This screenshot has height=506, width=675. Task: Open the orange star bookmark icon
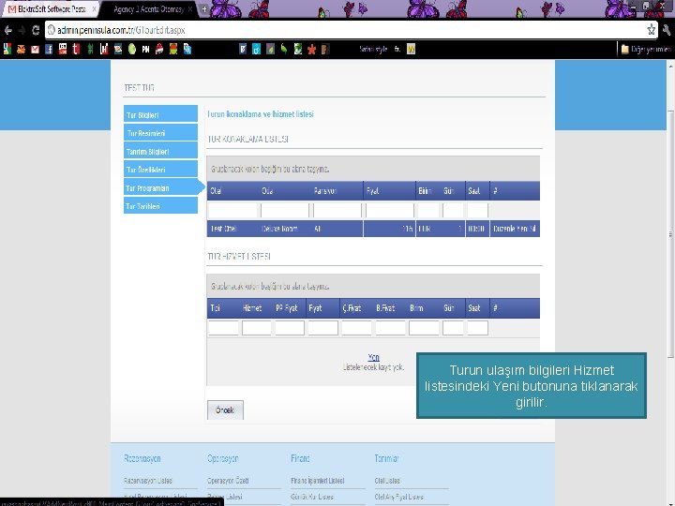(311, 50)
